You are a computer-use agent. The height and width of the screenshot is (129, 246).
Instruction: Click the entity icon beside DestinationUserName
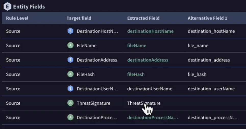pos(70,89)
